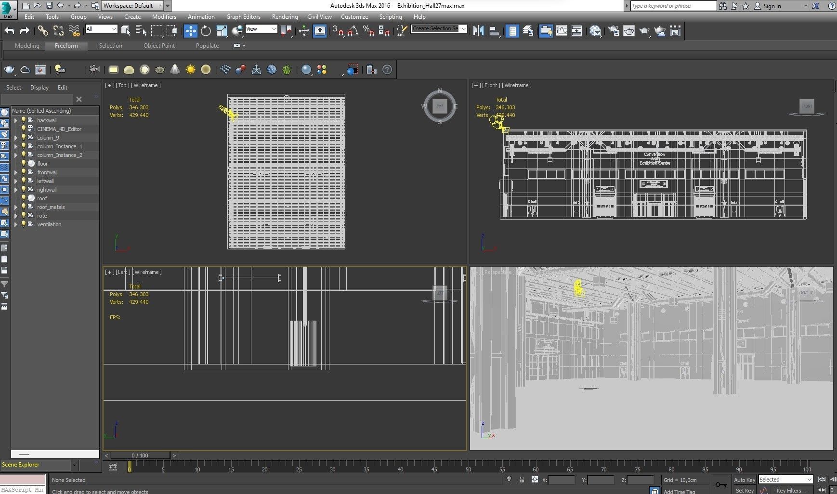Image resolution: width=837 pixels, height=494 pixels.
Task: Open the Mirror tool in main toolbar
Action: pyautogui.click(x=478, y=31)
